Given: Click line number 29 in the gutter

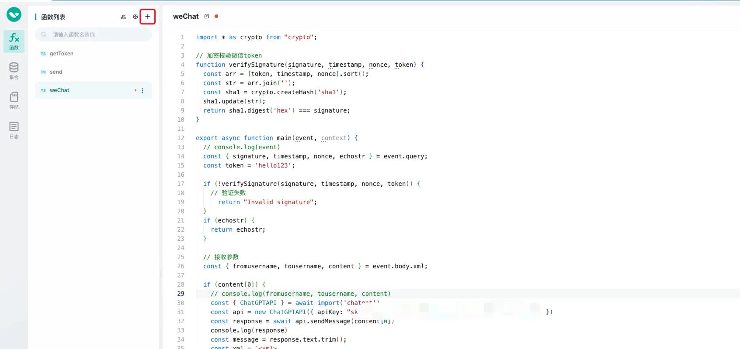Looking at the screenshot, I should click(181, 294).
